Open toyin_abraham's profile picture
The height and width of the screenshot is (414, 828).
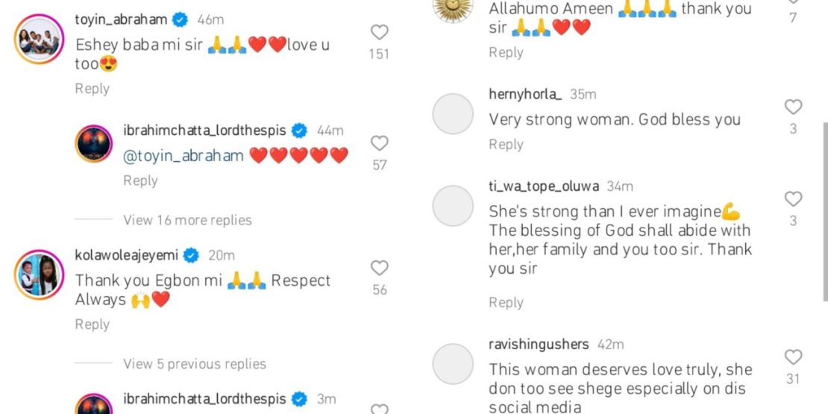coord(39,39)
